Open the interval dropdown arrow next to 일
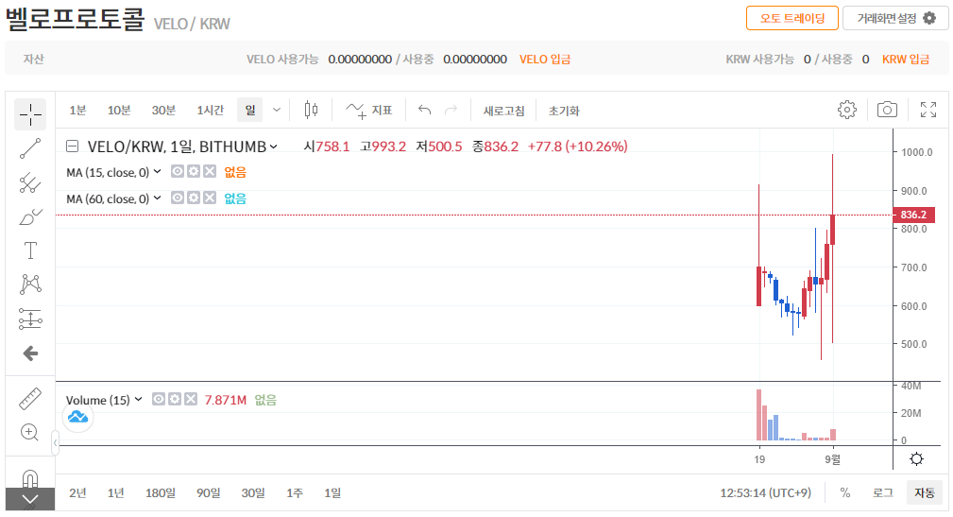Image resolution: width=953 pixels, height=517 pixels. click(x=277, y=110)
